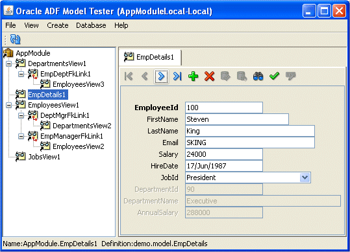Go to next record arrow
Image resolution: width=350 pixels, height=252 pixels.
(161, 76)
